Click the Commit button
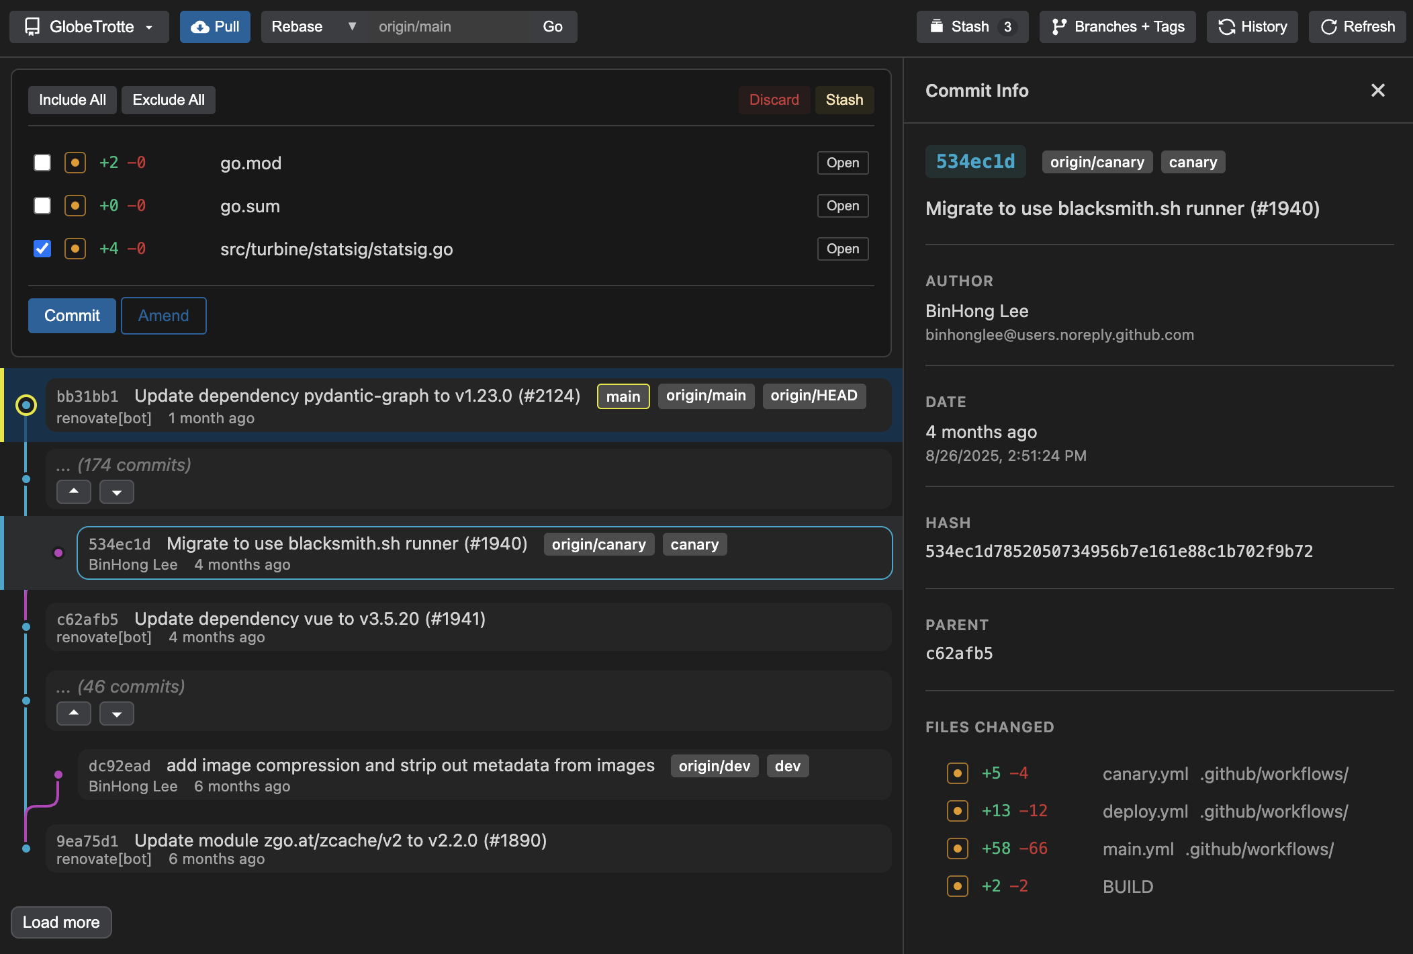1413x954 pixels. point(71,315)
